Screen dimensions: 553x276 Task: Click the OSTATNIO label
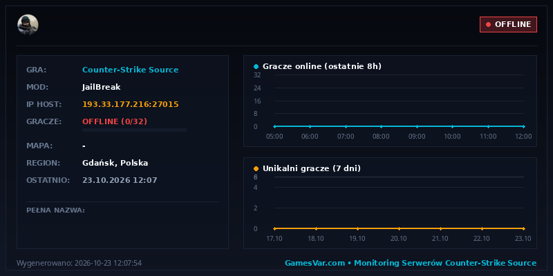[x=48, y=180]
